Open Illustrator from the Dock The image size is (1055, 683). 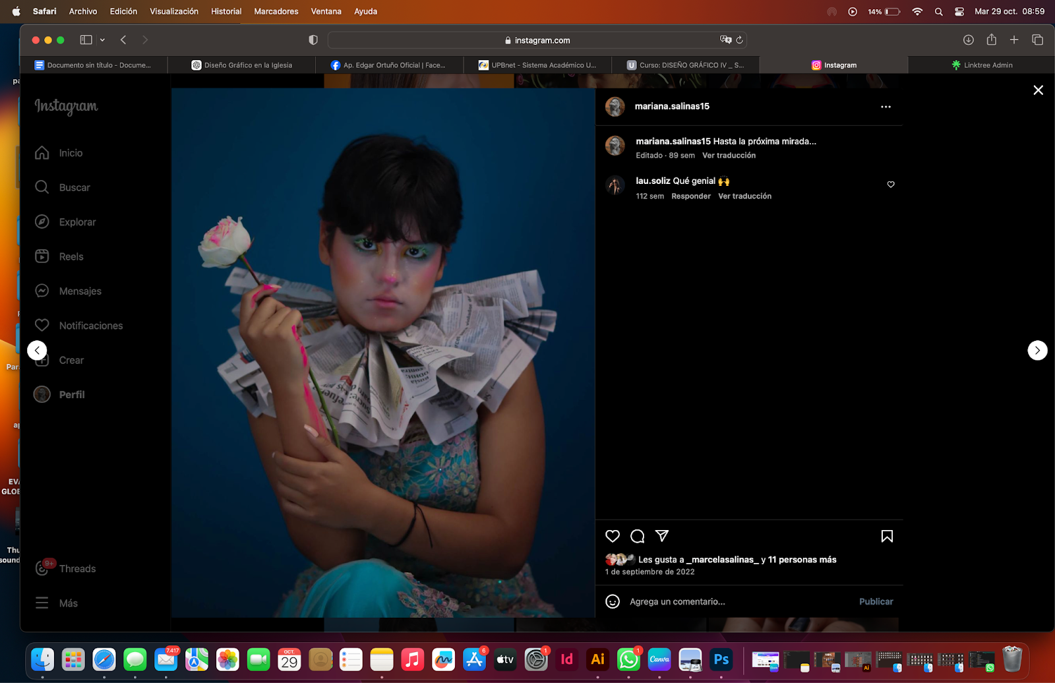[598, 659]
